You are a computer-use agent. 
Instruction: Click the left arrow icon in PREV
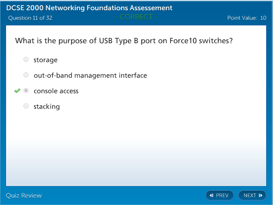(x=212, y=196)
